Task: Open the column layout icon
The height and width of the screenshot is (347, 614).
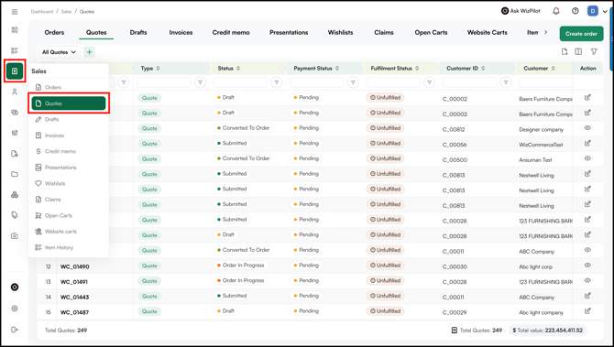Action: coord(578,51)
